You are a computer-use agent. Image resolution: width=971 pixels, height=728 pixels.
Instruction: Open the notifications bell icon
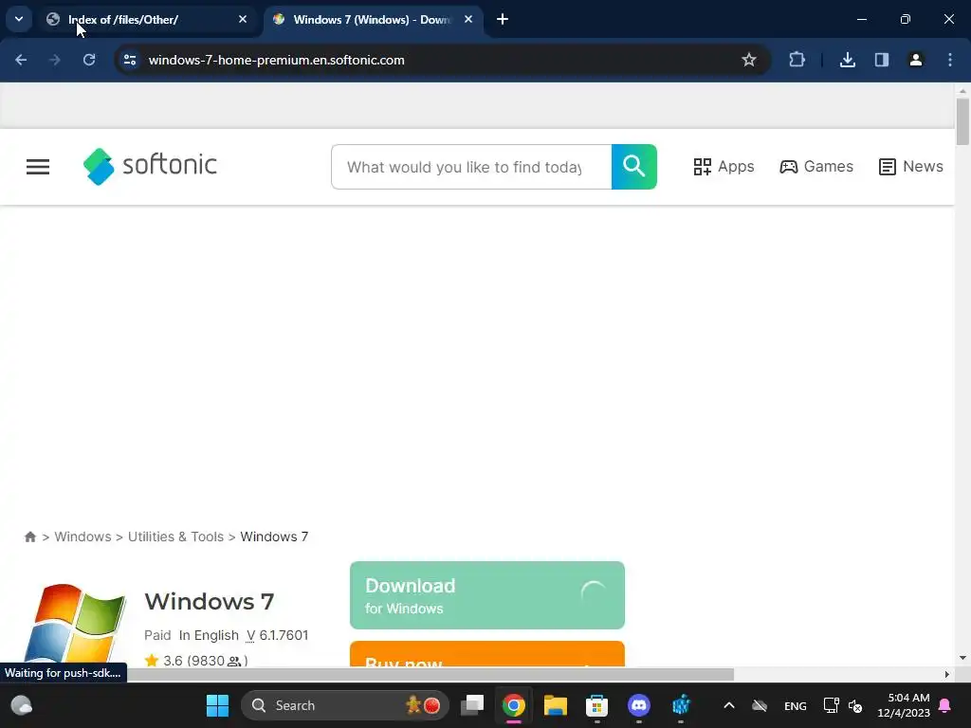(x=945, y=705)
